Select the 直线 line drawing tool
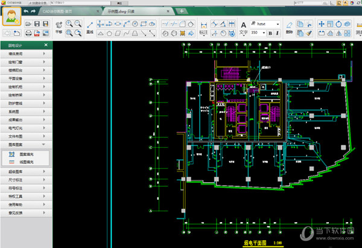The image size is (362, 248). pos(90,28)
